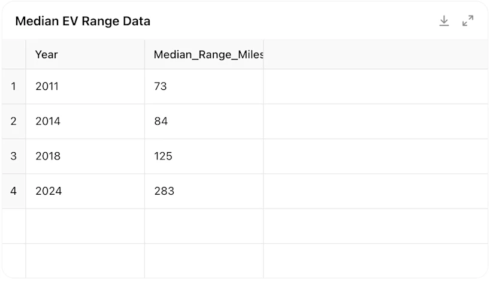Click the empty cell below value 283
Screen dimensions: 496x284
click(x=204, y=226)
